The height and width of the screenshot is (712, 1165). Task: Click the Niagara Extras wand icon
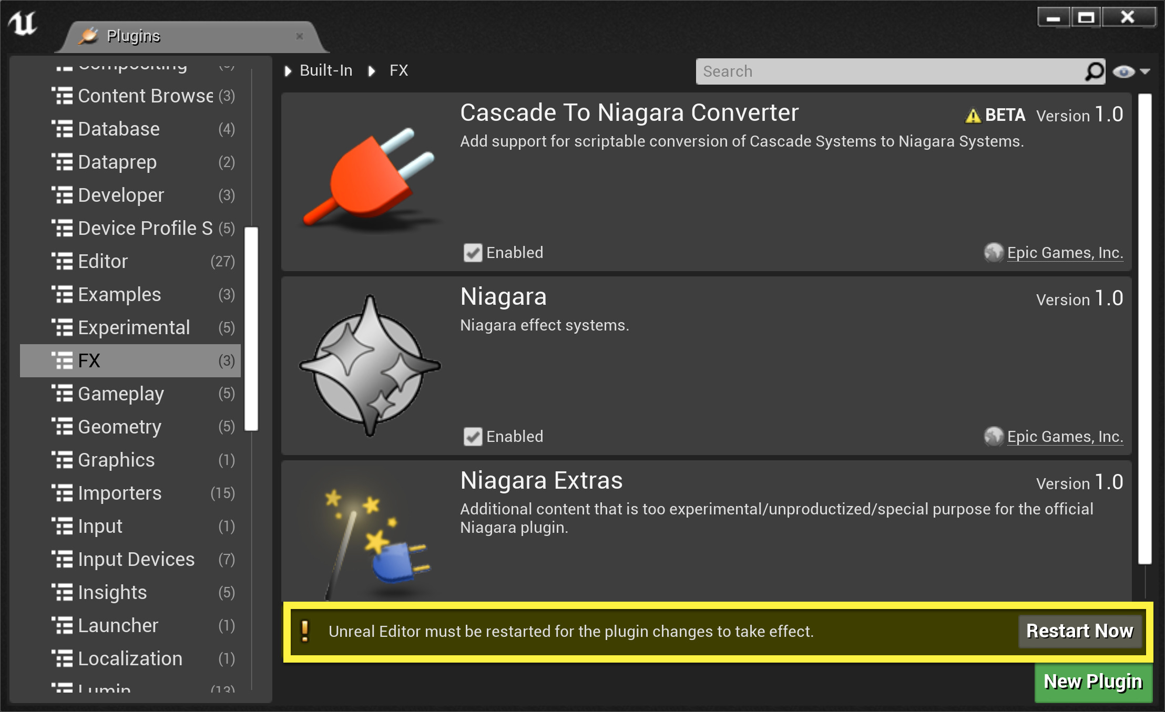click(x=376, y=542)
